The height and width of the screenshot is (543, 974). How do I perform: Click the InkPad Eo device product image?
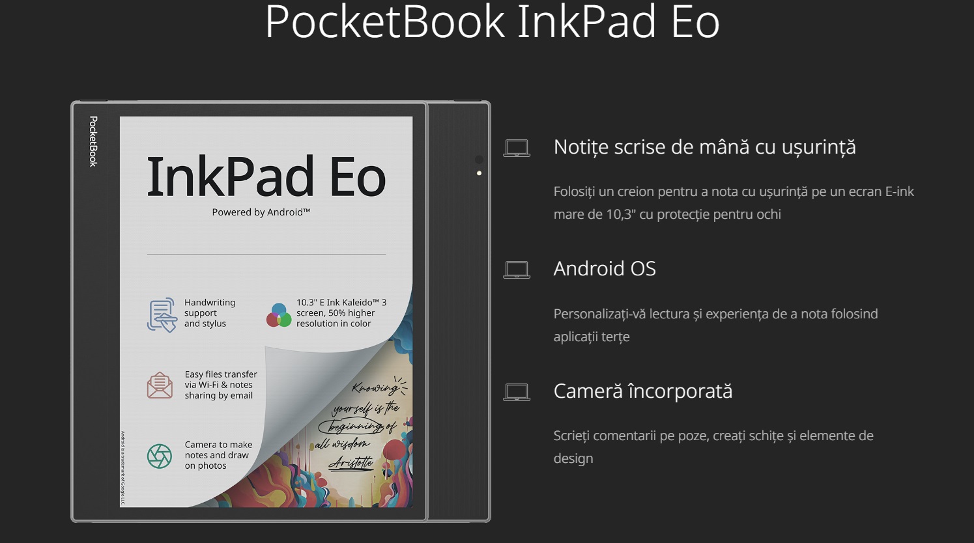pyautogui.click(x=280, y=311)
